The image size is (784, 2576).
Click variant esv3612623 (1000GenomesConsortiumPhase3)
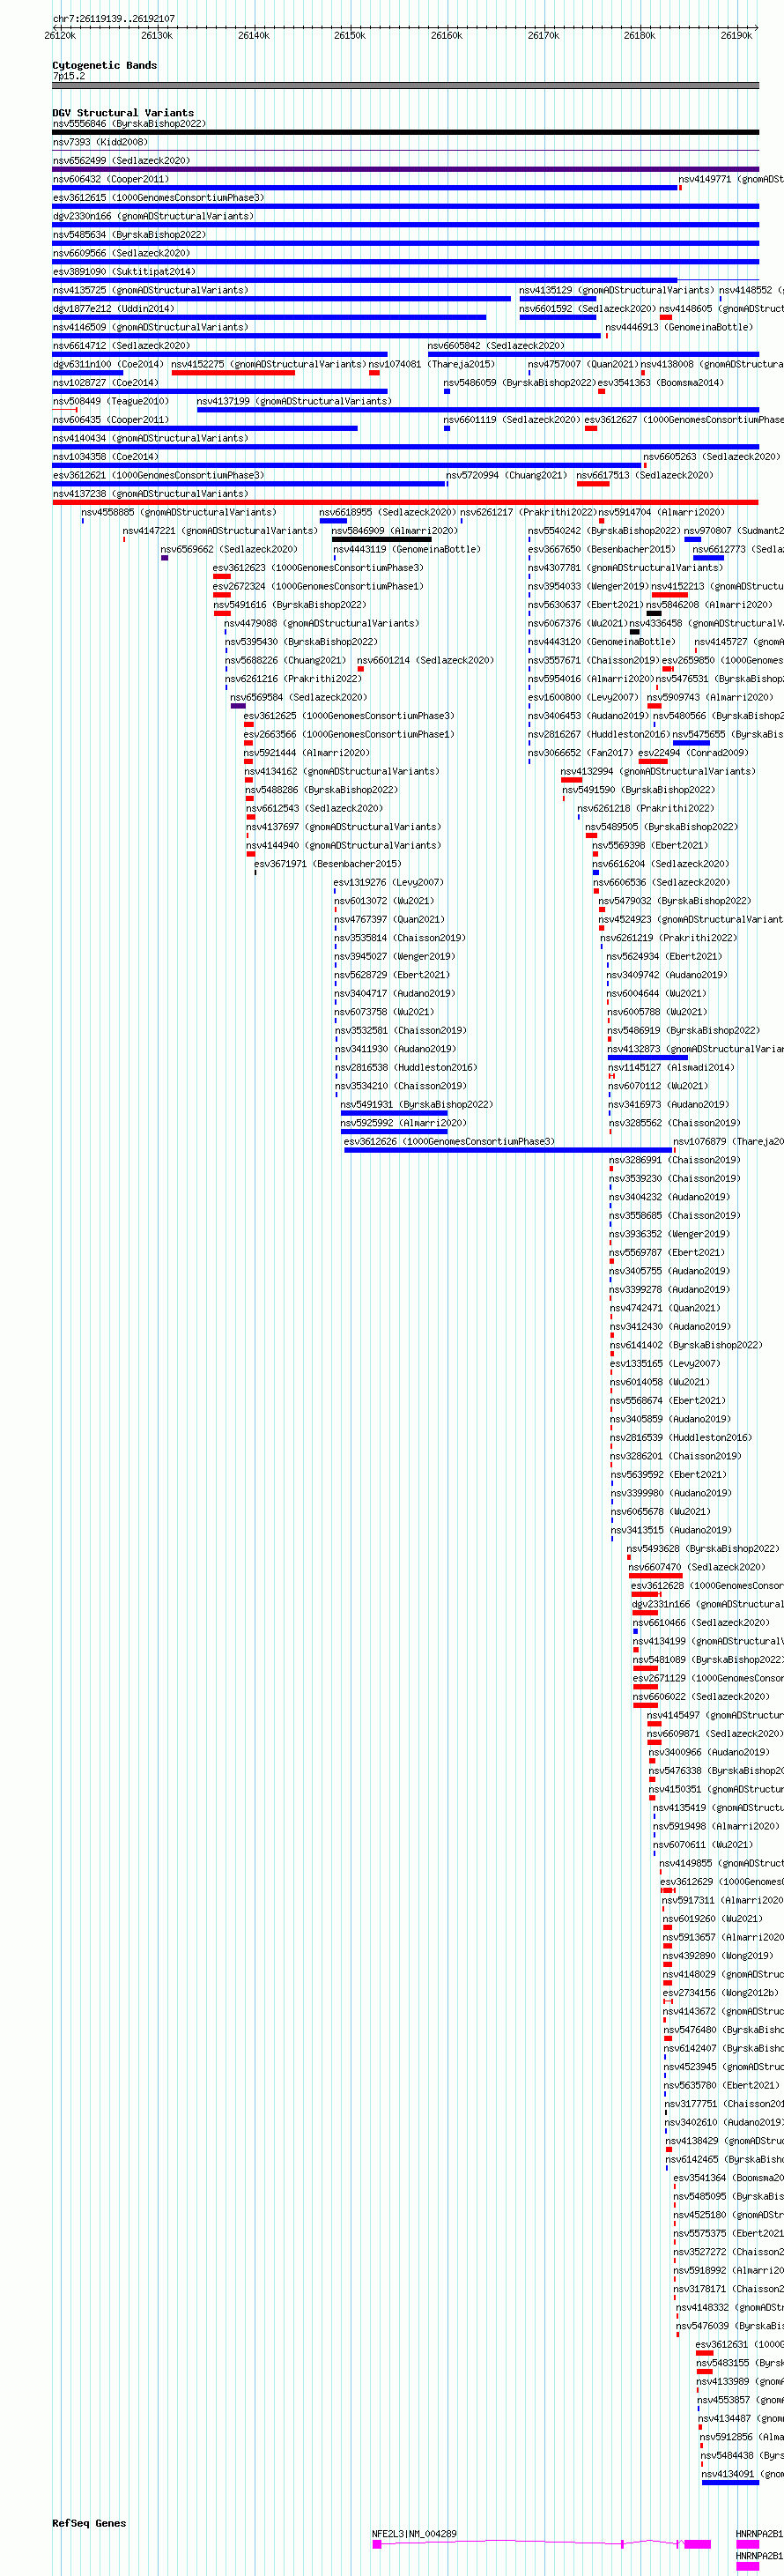pos(318,568)
